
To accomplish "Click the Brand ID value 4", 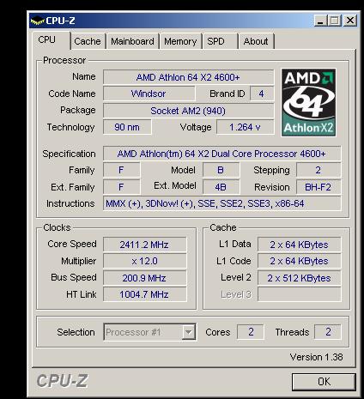I will point(262,94).
